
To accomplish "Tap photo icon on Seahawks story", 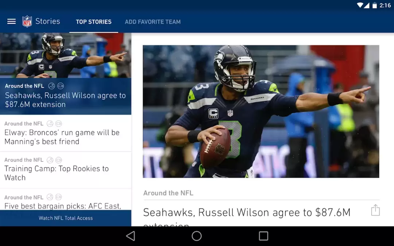I will click(x=51, y=86).
